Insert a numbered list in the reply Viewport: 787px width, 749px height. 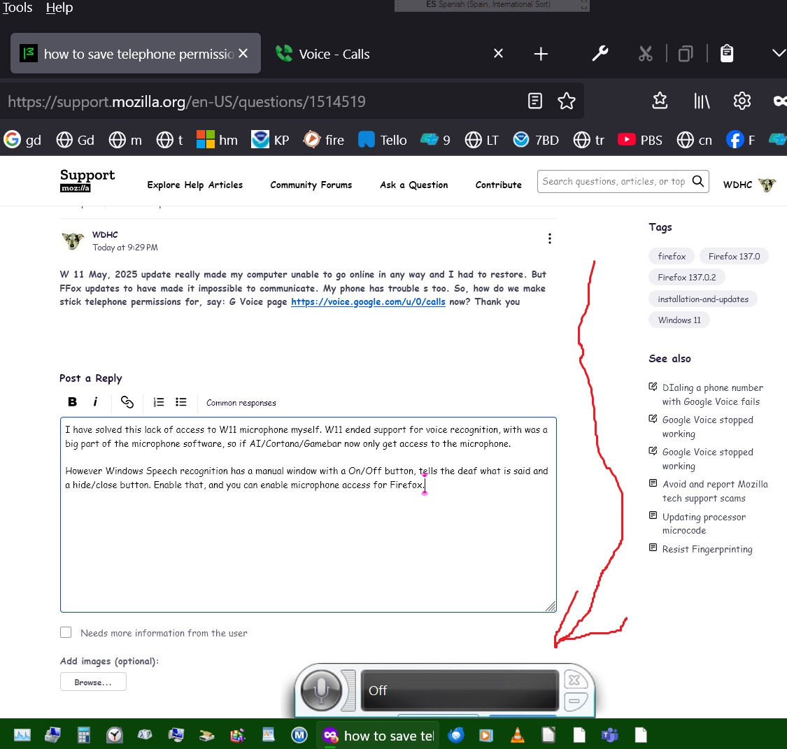[159, 402]
